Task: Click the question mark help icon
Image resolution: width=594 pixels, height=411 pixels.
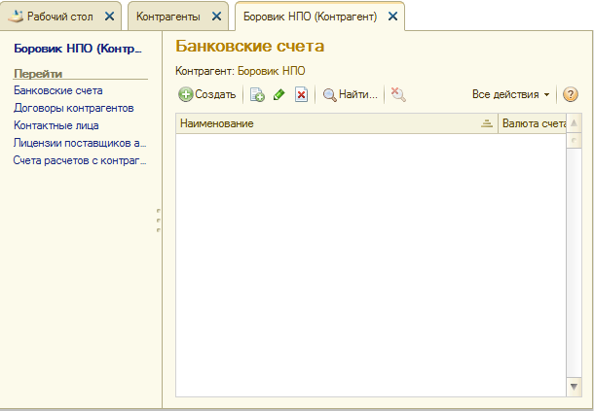Action: point(570,94)
